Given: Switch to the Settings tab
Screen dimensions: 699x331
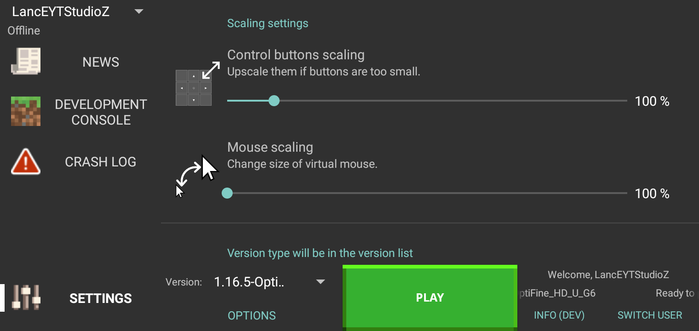Looking at the screenshot, I should (x=100, y=298).
